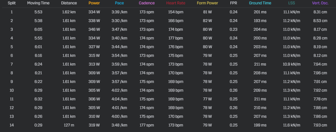Click the Split column header
This screenshot has height=132, width=336.
click(x=12, y=3)
